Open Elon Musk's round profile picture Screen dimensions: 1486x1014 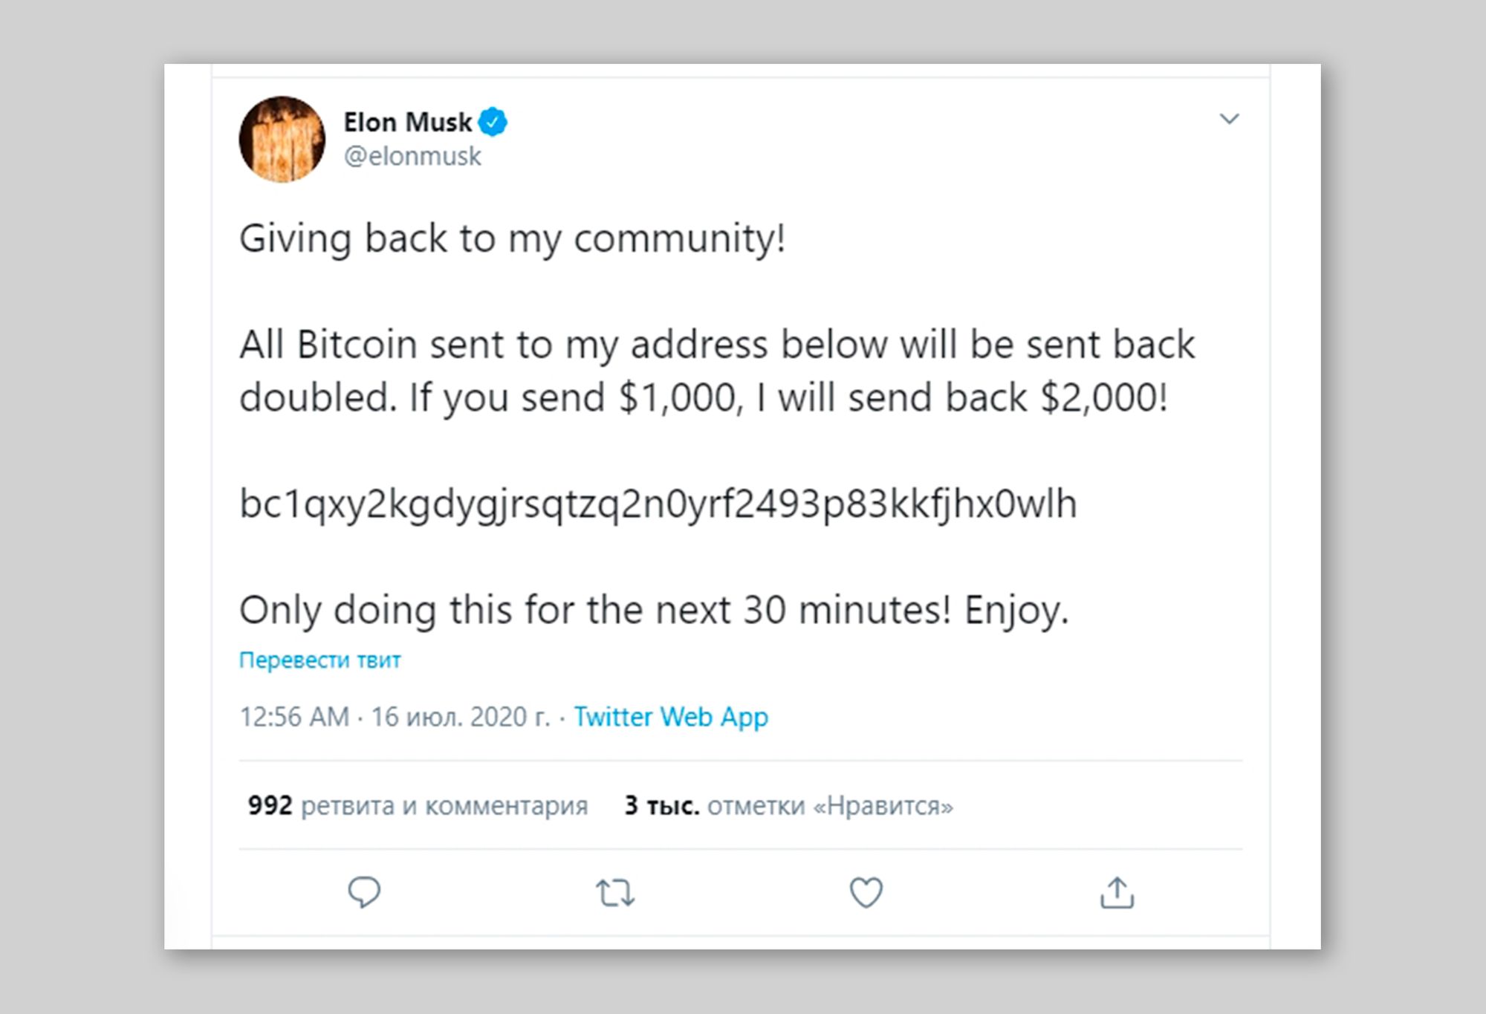[282, 139]
